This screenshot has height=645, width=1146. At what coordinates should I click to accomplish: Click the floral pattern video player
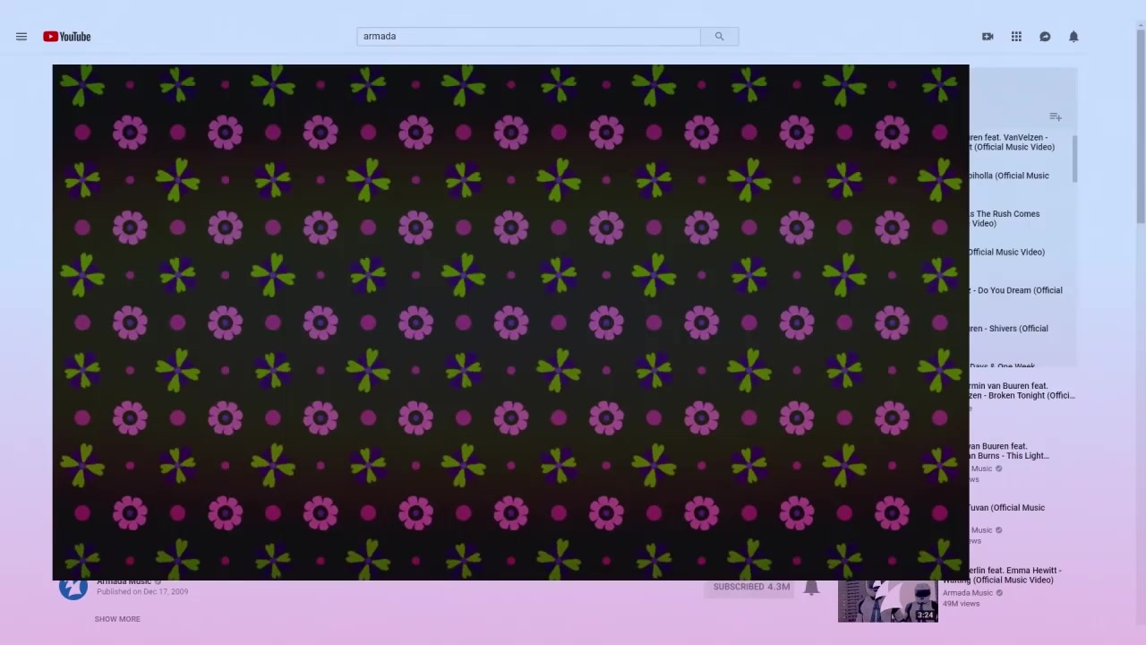click(x=510, y=322)
